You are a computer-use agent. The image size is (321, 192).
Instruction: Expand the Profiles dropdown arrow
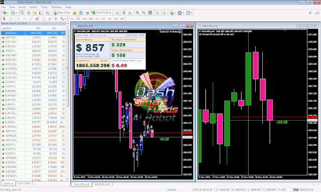(x=16, y=13)
